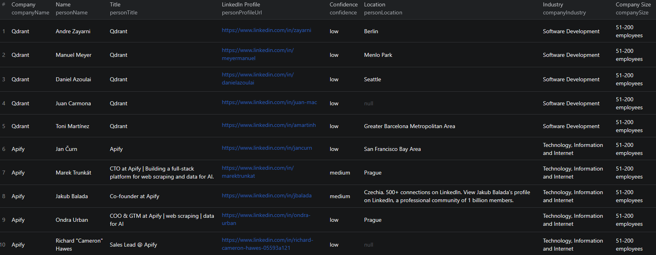This screenshot has width=656, height=255.
Task: Click the Jakub Balada name cell
Action: 71,196
